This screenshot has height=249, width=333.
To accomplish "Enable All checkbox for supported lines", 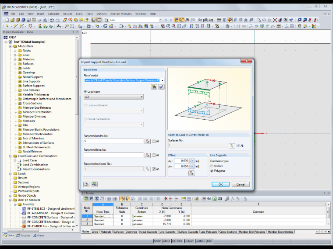I will tap(154, 155).
